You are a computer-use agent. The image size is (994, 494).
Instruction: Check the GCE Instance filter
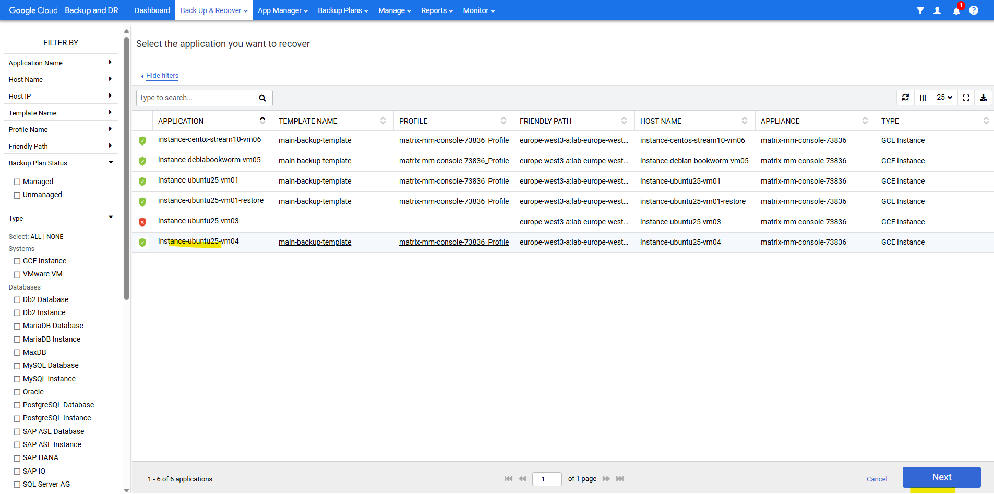17,261
